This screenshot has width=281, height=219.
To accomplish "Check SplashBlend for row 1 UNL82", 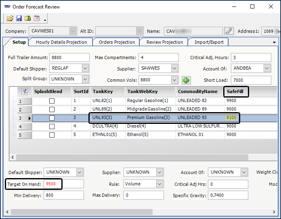I will [x=52, y=101].
